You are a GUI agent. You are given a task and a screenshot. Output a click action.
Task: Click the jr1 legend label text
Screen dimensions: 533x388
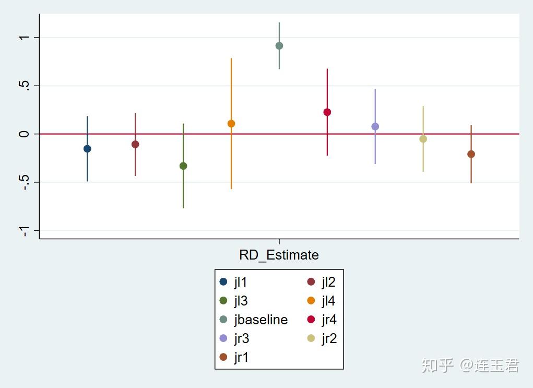coord(241,357)
